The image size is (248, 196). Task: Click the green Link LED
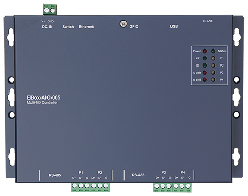point(205,58)
